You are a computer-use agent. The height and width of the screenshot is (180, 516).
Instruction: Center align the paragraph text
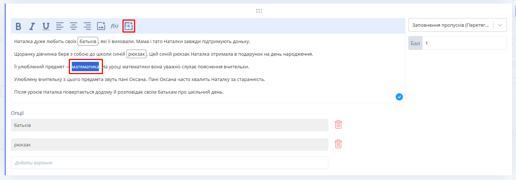pyautogui.click(x=74, y=26)
